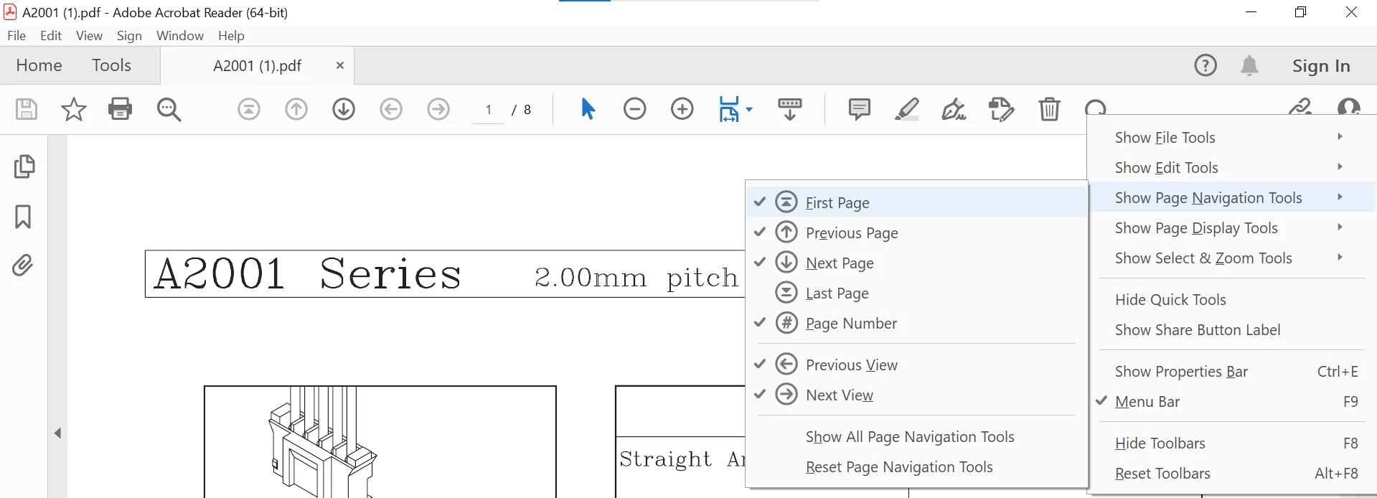1377x498 pixels.
Task: Toggle Next Page tool in submenu
Action: [917, 263]
